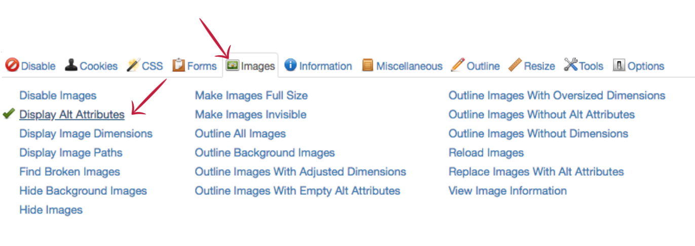
Task: Click Find Broken Images link
Action: 69,172
